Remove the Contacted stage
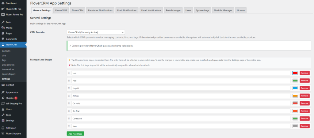Viewport: 314px width, 138px height. tap(304, 118)
